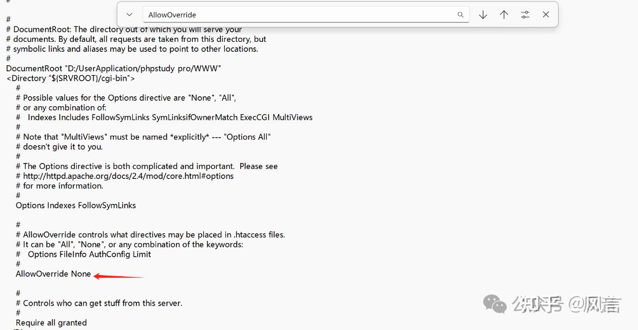Click the Options Indexes FollowSymLinks line
Viewport: 638px width, 330px height.
tap(76, 205)
